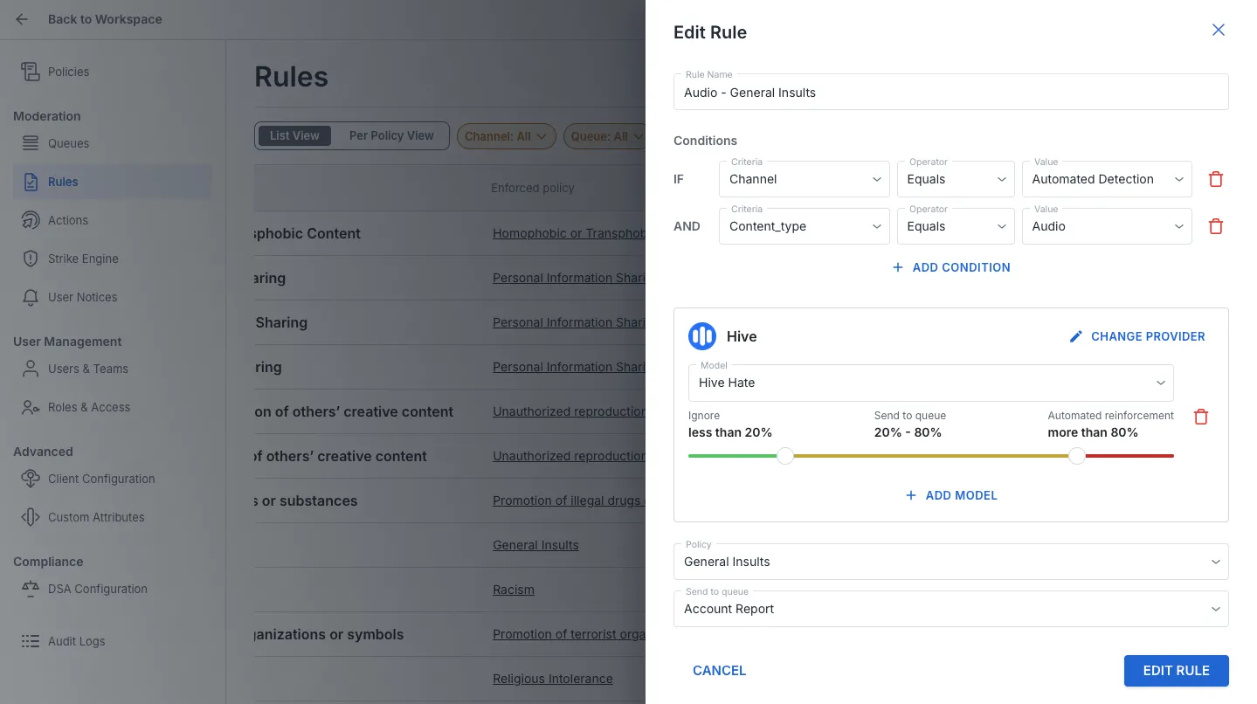Open the Account Report queue dropdown
Viewport: 1257px width, 704px height.
[951, 609]
